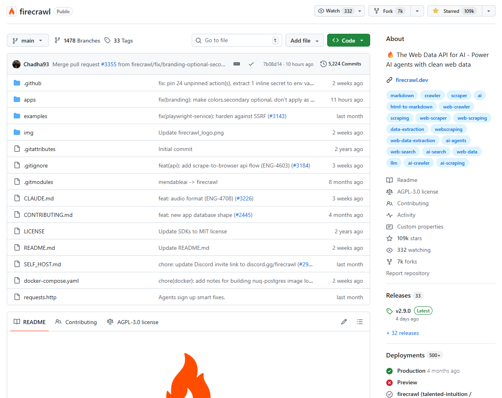This screenshot has height=398, width=502.
Task: Open the LICENSE file
Action: (34, 231)
